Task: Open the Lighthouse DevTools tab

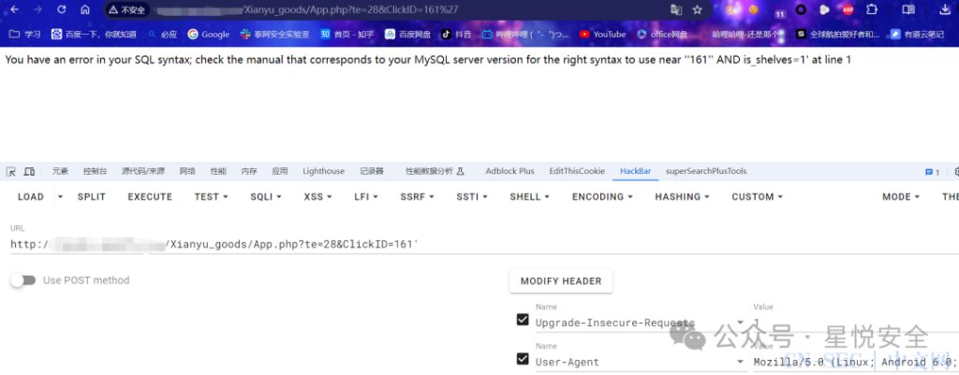Action: coord(323,172)
